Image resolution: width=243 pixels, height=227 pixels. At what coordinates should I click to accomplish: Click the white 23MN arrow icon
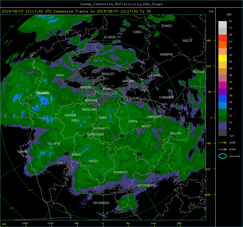pyautogui.click(x=222, y=149)
